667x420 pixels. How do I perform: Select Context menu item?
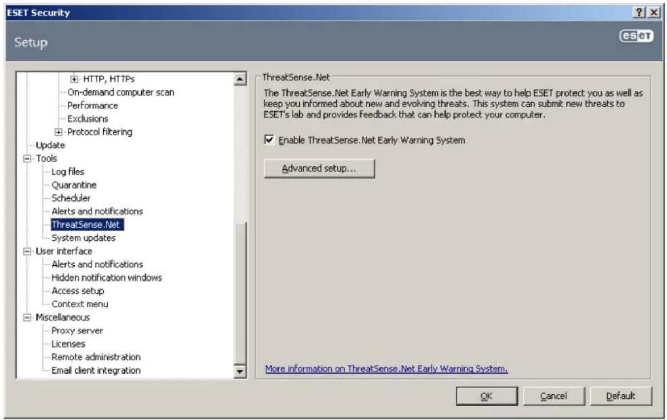[80, 304]
